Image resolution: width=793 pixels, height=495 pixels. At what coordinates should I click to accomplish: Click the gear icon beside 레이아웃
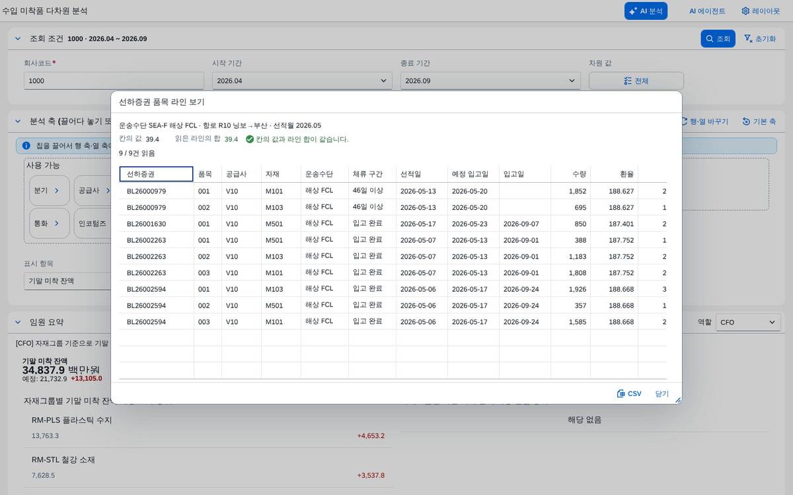tap(745, 11)
